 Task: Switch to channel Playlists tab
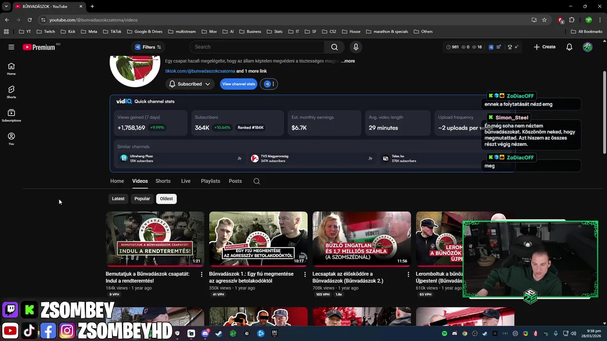pos(211,181)
